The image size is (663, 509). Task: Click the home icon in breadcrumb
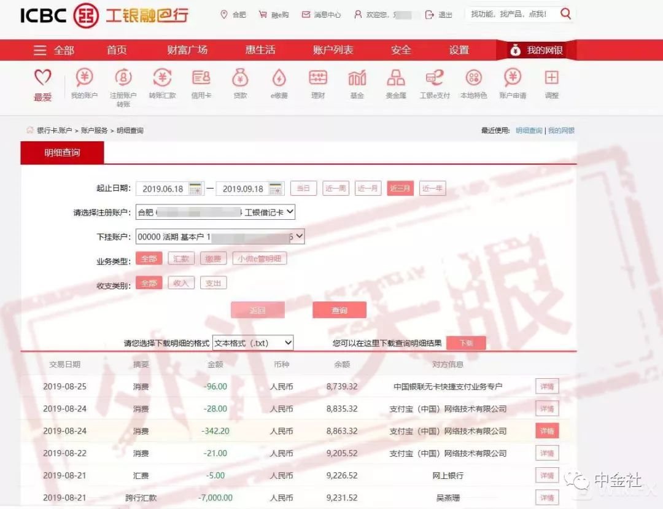pos(29,130)
